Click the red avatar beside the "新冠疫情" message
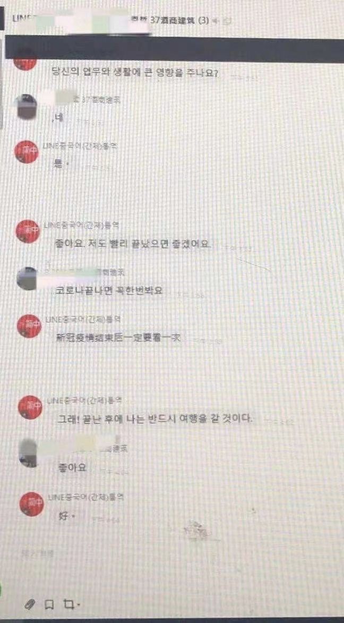The width and height of the screenshot is (344, 623). [29, 326]
